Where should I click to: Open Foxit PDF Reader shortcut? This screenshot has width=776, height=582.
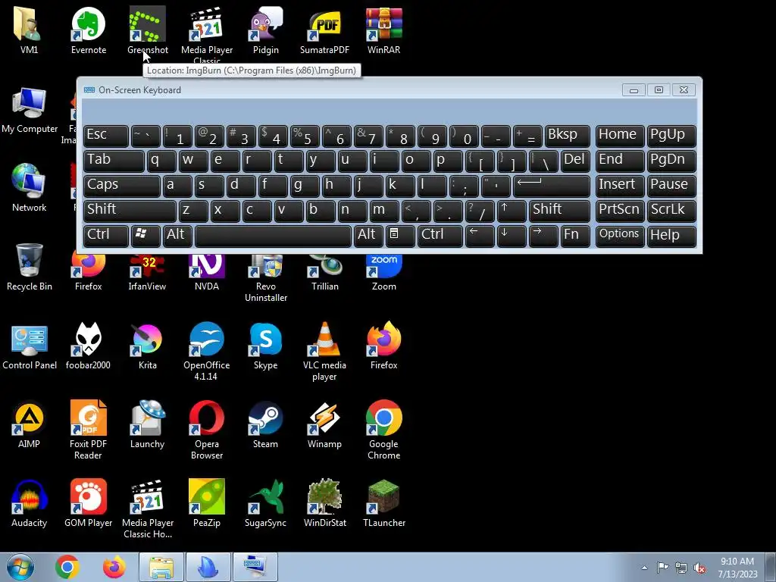[88, 430]
